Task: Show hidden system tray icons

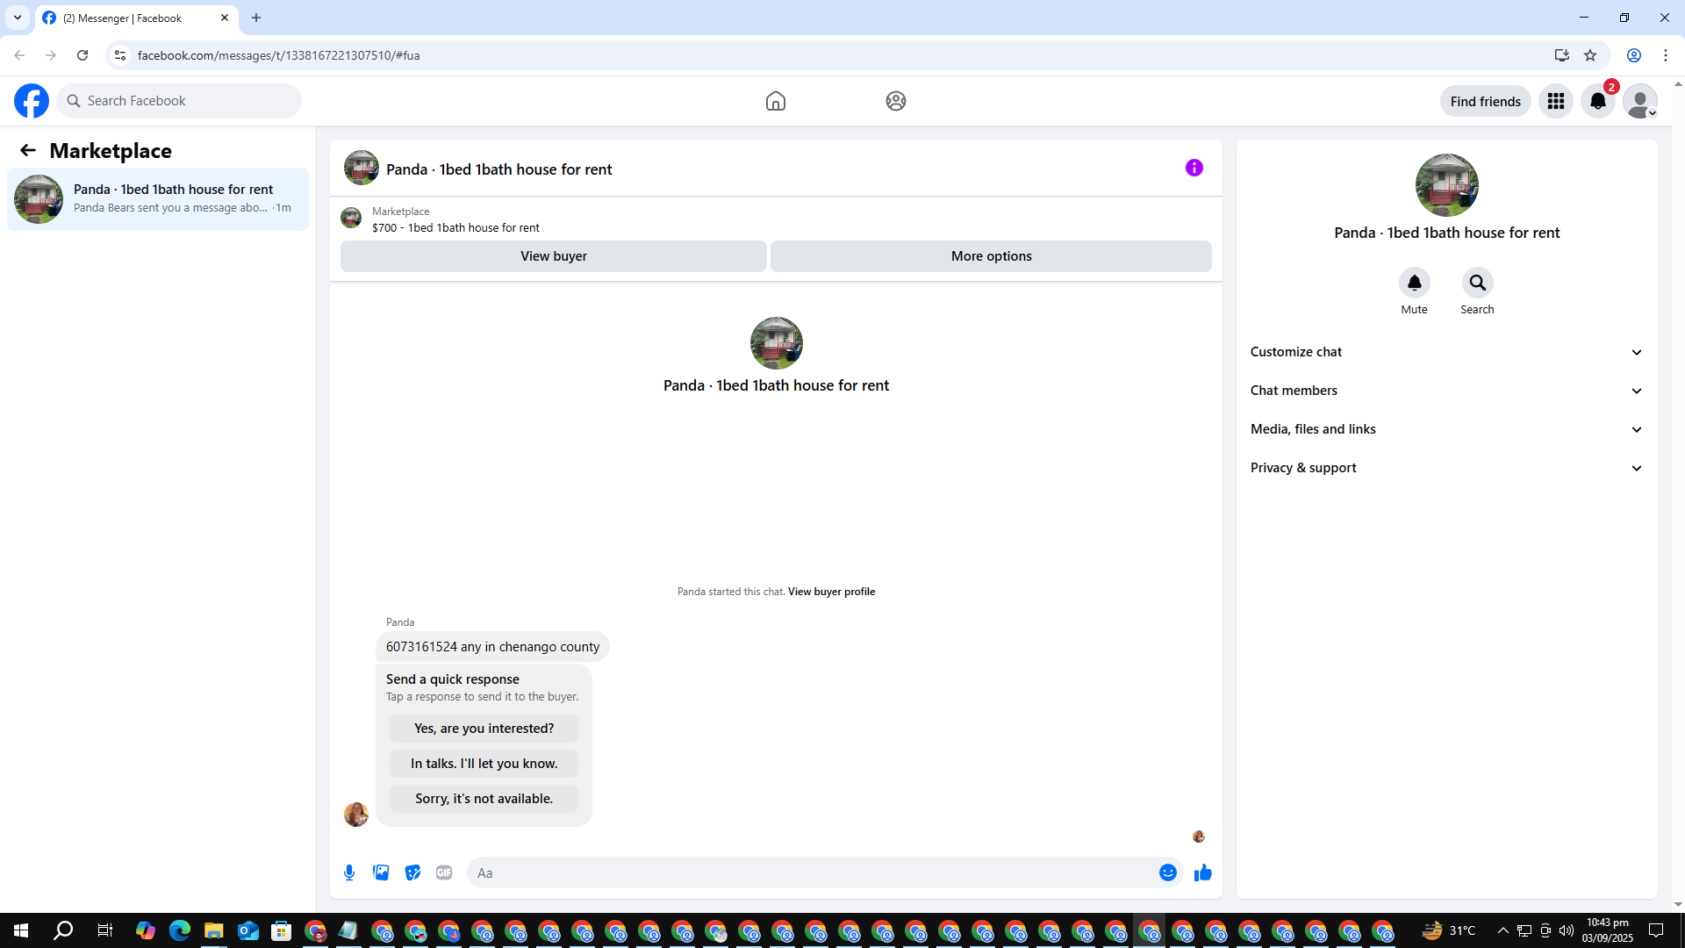Action: coord(1503,930)
